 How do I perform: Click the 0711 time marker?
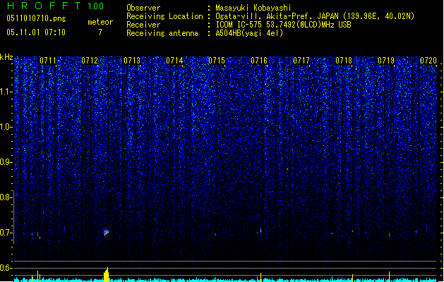point(48,61)
